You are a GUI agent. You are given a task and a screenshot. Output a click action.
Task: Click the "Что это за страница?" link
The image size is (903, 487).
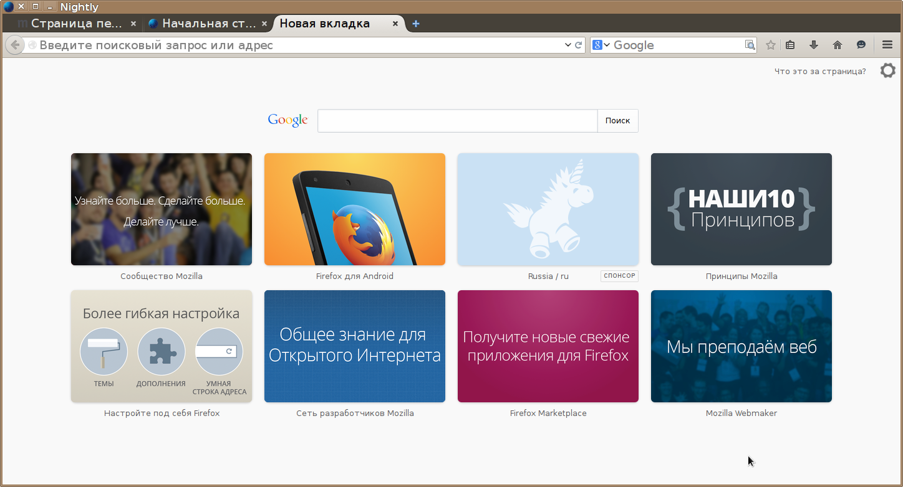pos(819,71)
